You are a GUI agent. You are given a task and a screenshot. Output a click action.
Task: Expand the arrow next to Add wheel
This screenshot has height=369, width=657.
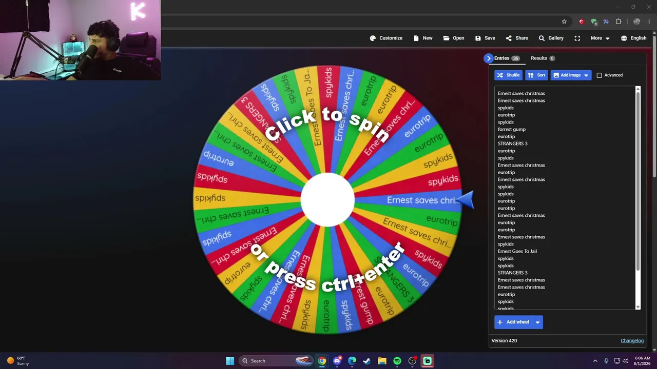(x=537, y=322)
